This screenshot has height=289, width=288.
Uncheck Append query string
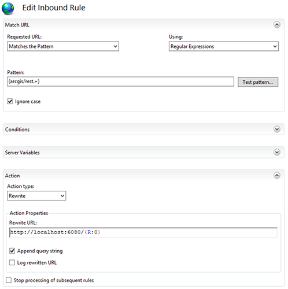tap(12, 251)
